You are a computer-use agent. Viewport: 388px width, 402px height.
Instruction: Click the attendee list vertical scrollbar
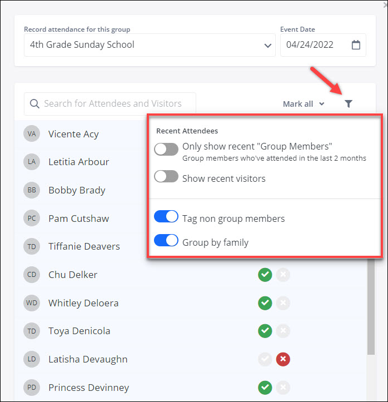pyautogui.click(x=371, y=311)
